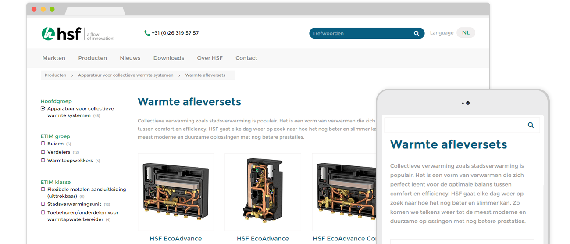Image resolution: width=570 pixels, height=244 pixels.
Task: Click the search magnifier in Trefwoorden field
Action: point(417,33)
